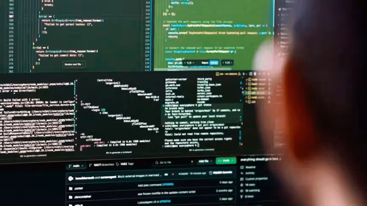Click the Readme book icon
The image size is (367, 206).
[242, 167]
